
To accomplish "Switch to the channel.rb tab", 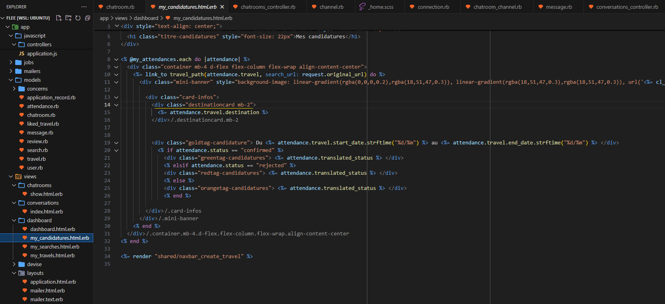I will click(x=331, y=7).
